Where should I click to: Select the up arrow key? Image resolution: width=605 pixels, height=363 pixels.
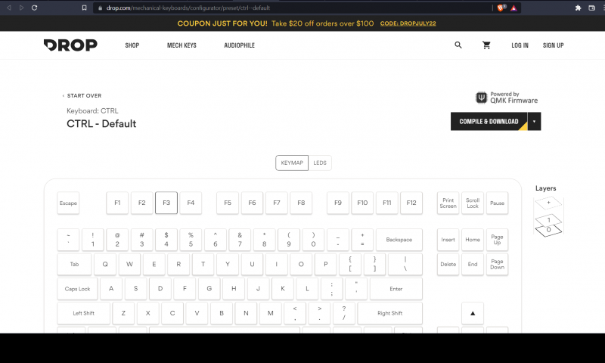(x=473, y=313)
